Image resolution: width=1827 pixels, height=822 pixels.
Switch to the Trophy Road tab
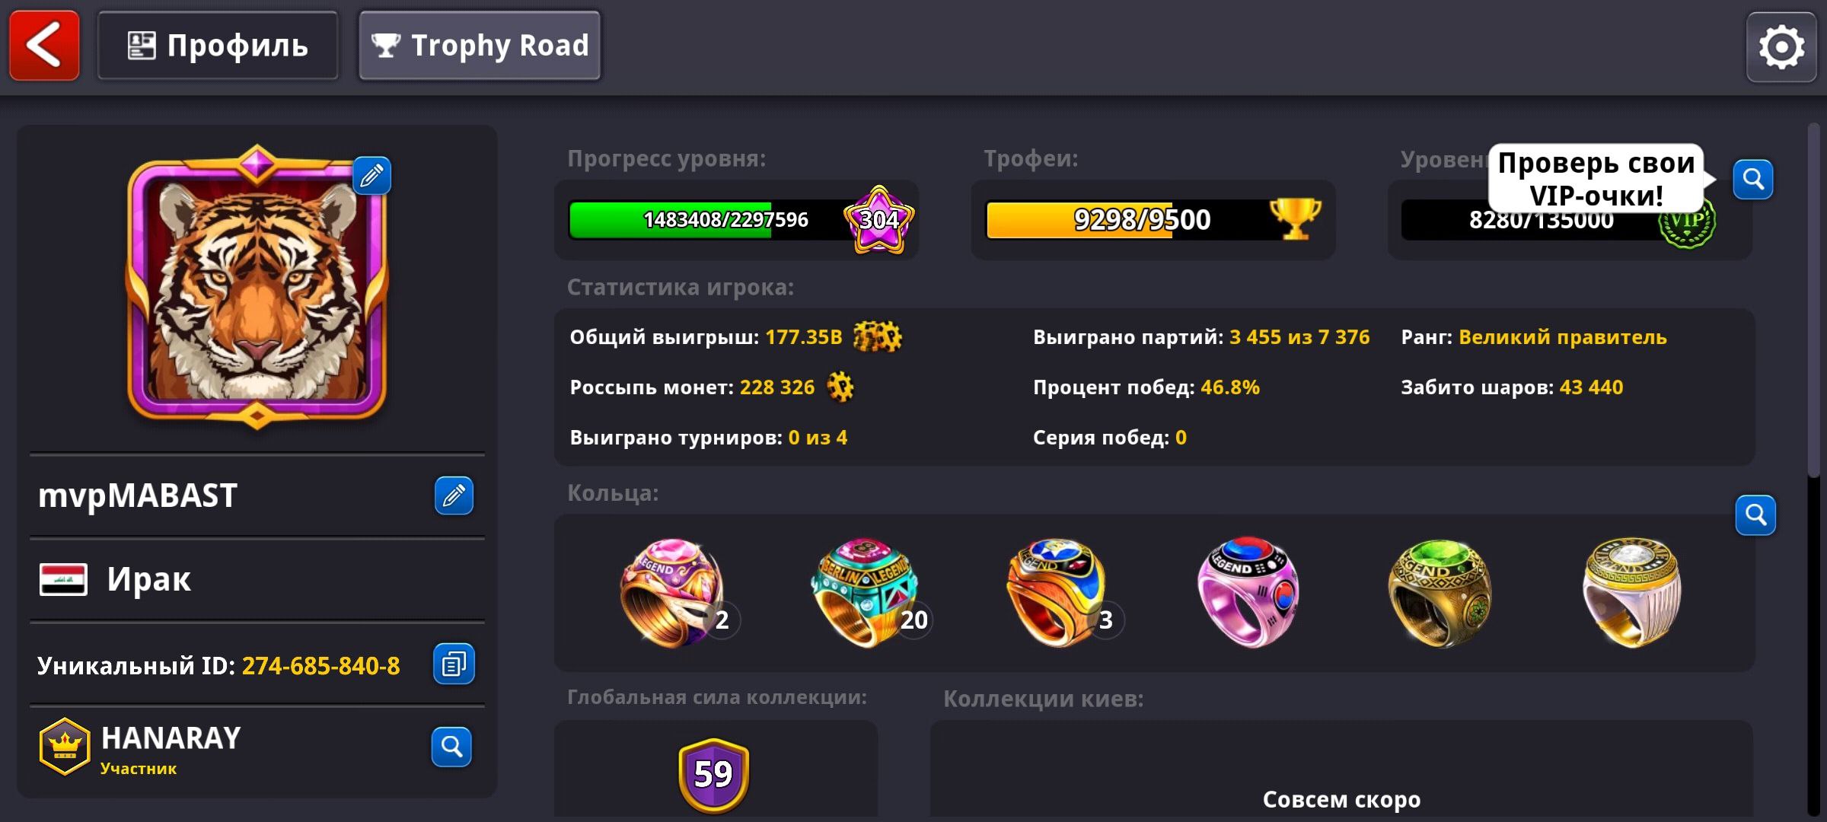(x=480, y=46)
